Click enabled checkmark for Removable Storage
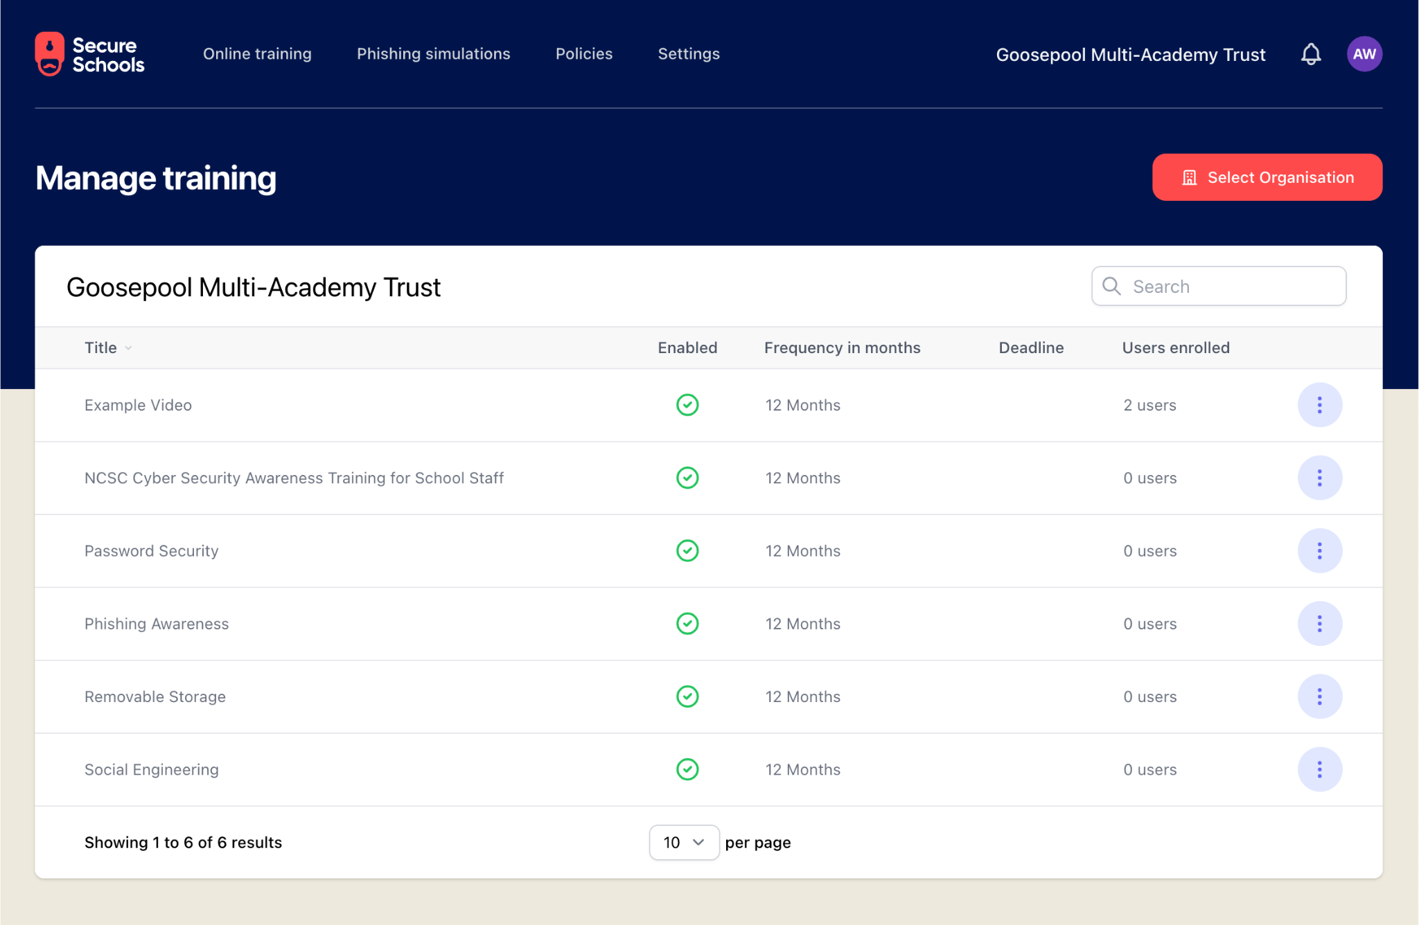Viewport: 1419px width, 925px height. click(687, 697)
